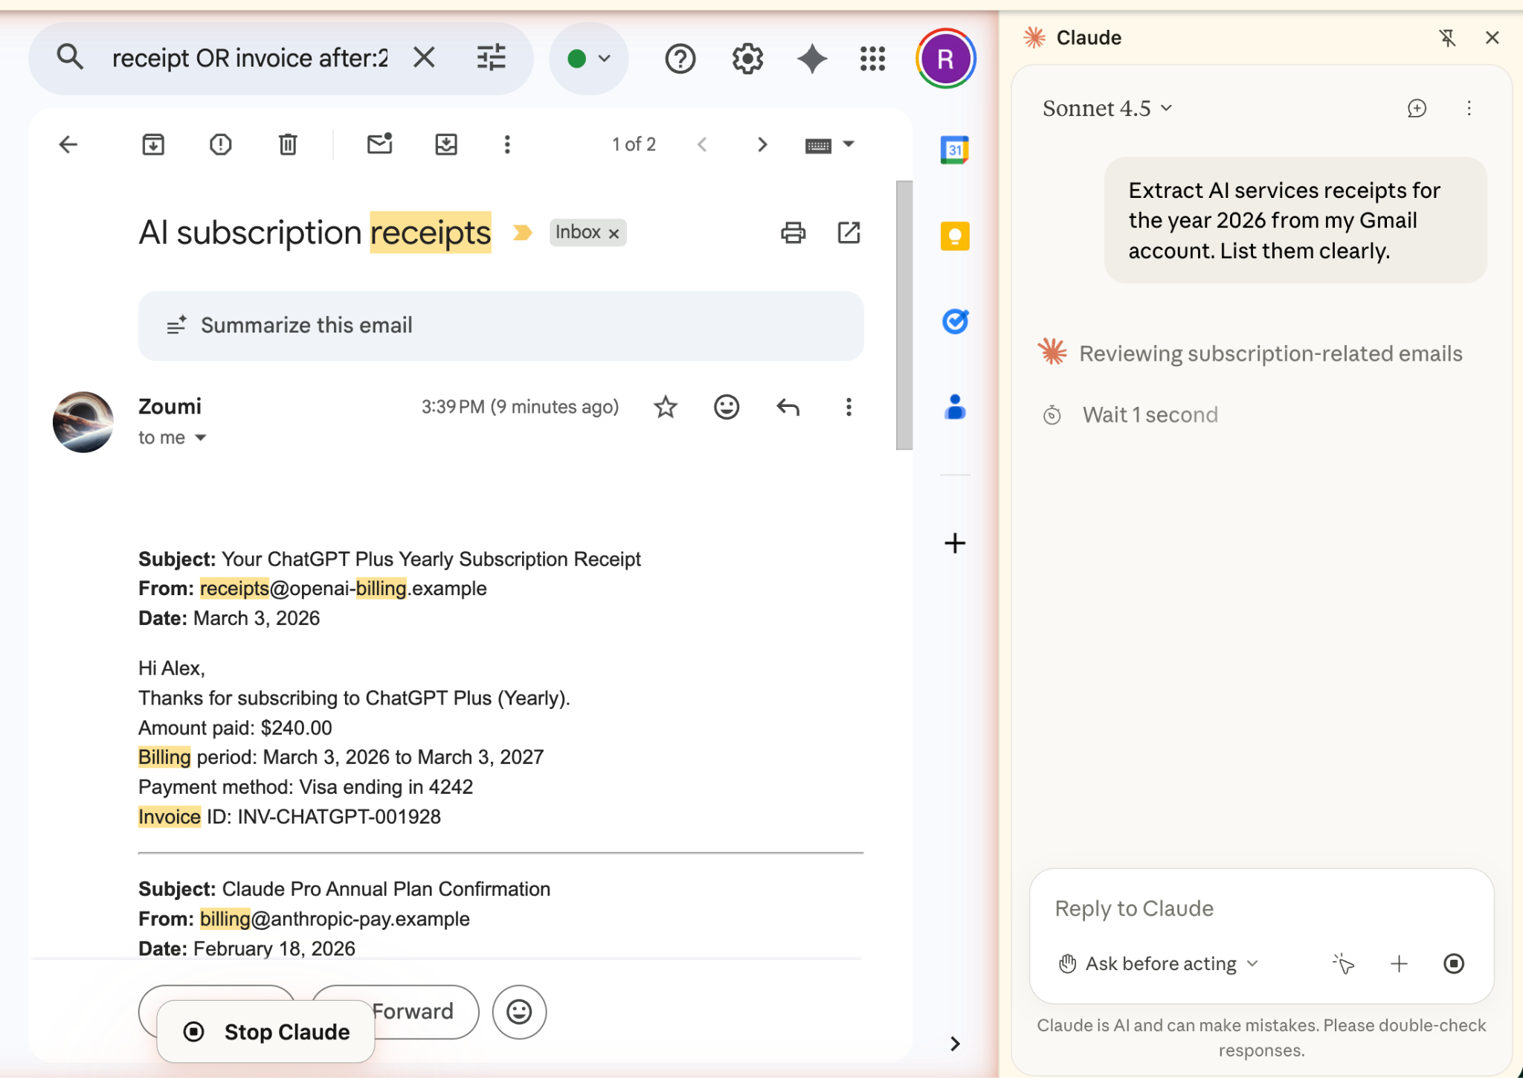Report this email as spam
The image size is (1523, 1078).
click(x=220, y=144)
